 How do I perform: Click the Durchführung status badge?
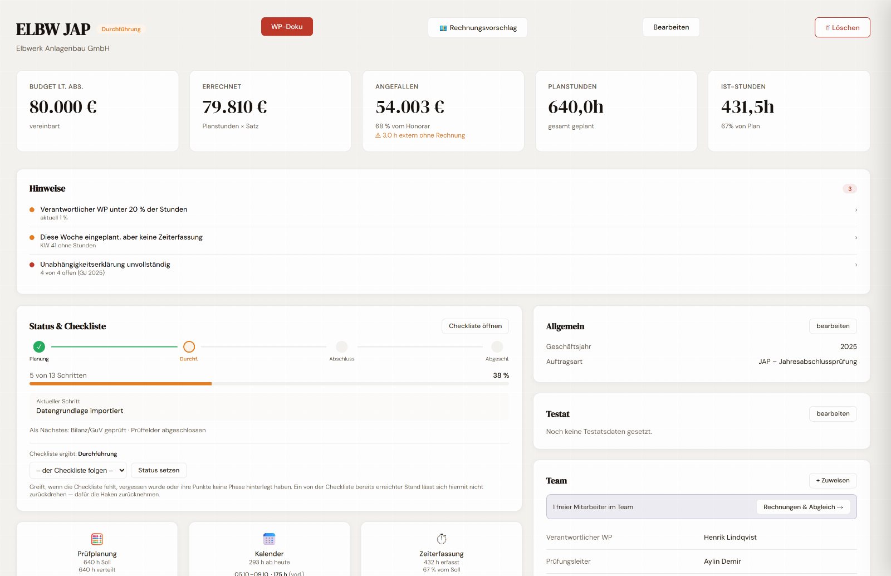tap(121, 29)
